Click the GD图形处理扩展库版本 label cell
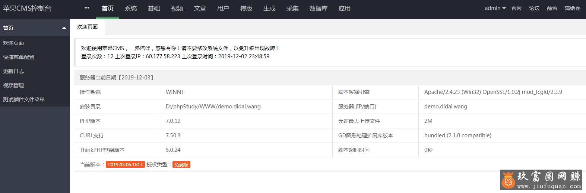 click(x=376, y=135)
